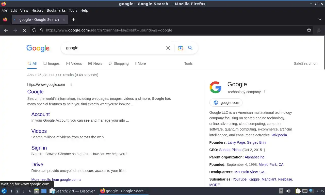Image resolution: width=325 pixels, height=195 pixels.
Task: Visit google.com chip in knowledge panel
Action: 226,103
